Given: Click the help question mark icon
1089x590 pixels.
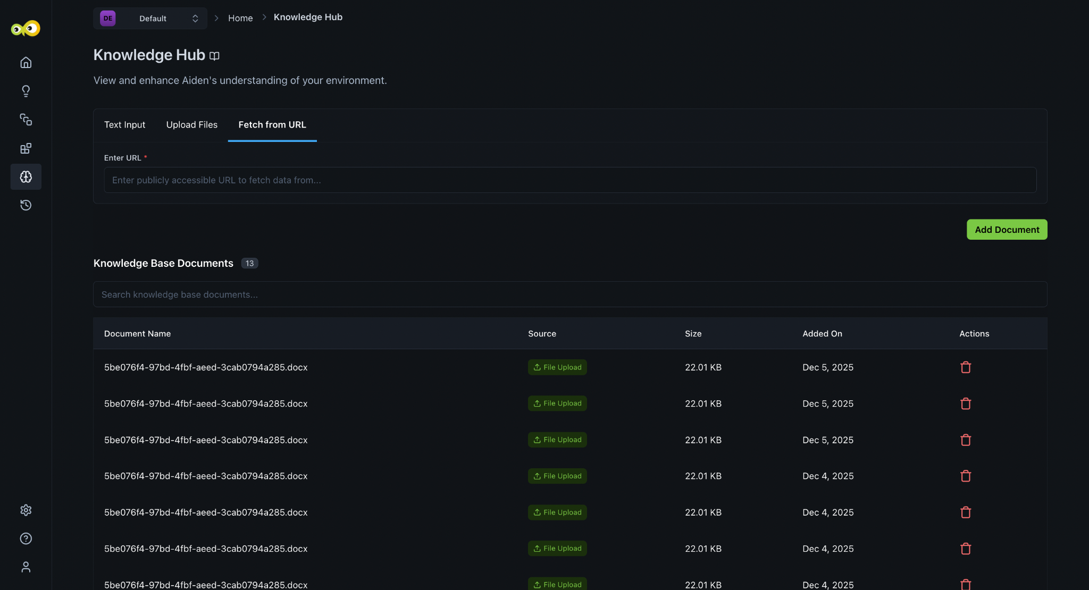Looking at the screenshot, I should pos(26,538).
